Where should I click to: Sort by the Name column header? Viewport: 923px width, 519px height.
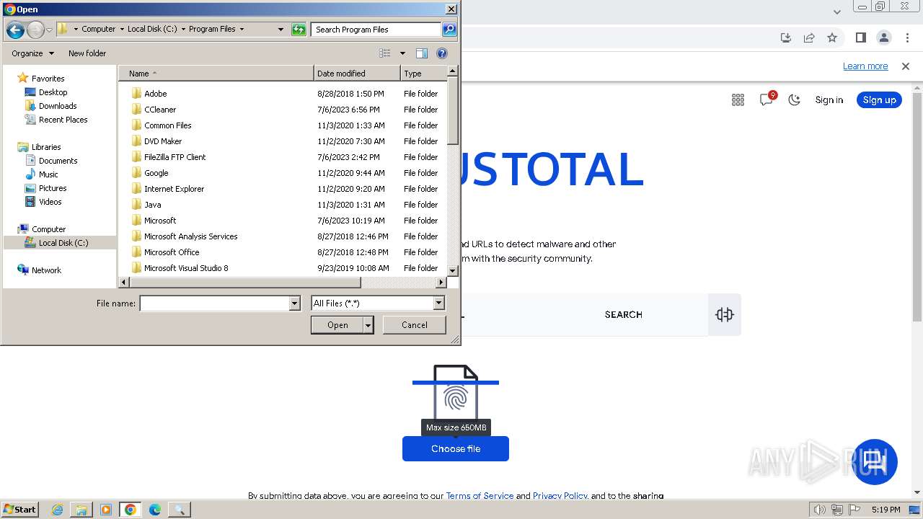[x=216, y=74]
